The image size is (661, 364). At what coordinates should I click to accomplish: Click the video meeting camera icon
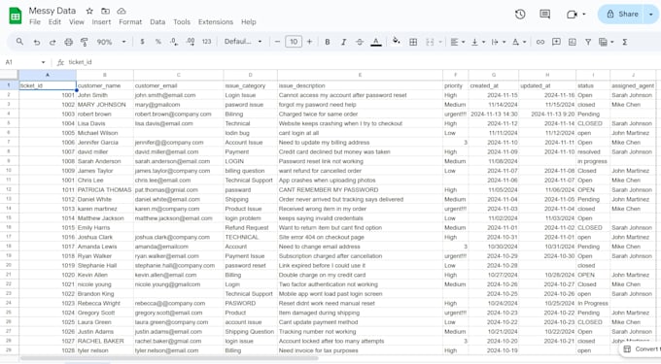point(572,15)
